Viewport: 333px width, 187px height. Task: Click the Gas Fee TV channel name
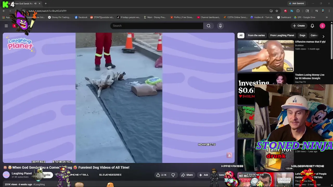click(300, 82)
